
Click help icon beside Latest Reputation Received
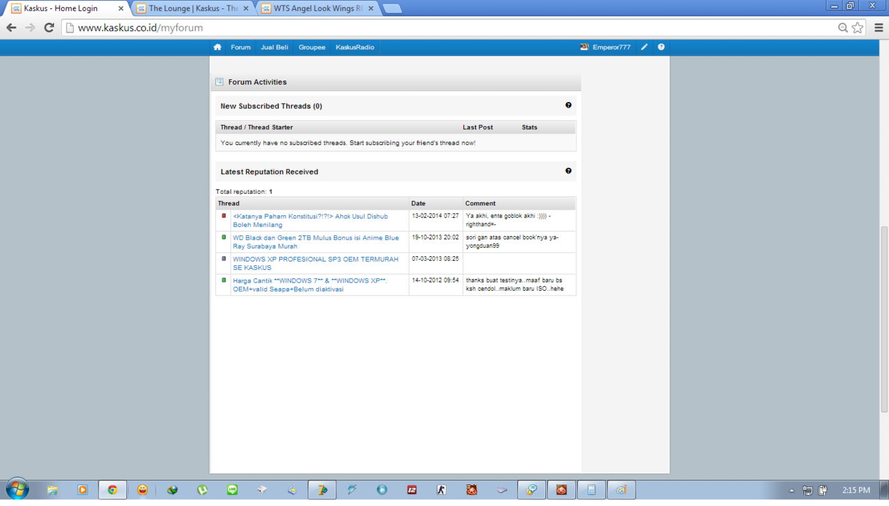[x=568, y=171]
